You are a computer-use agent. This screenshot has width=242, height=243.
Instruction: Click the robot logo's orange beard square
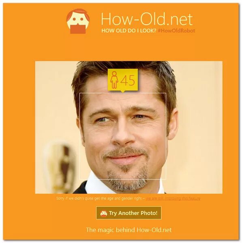(78, 29)
